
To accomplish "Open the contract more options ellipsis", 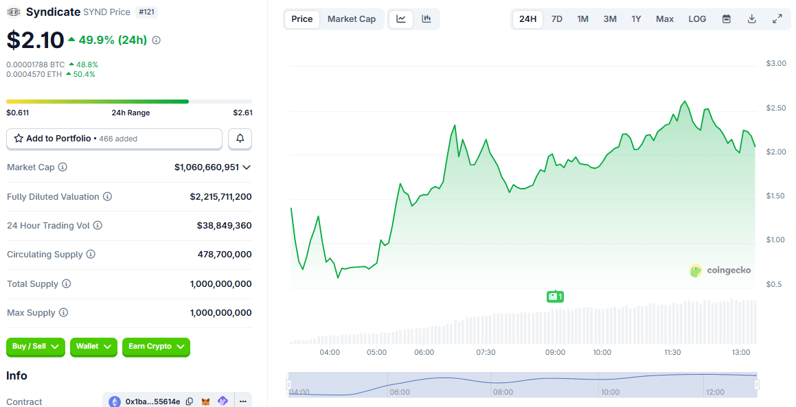I will [243, 402].
